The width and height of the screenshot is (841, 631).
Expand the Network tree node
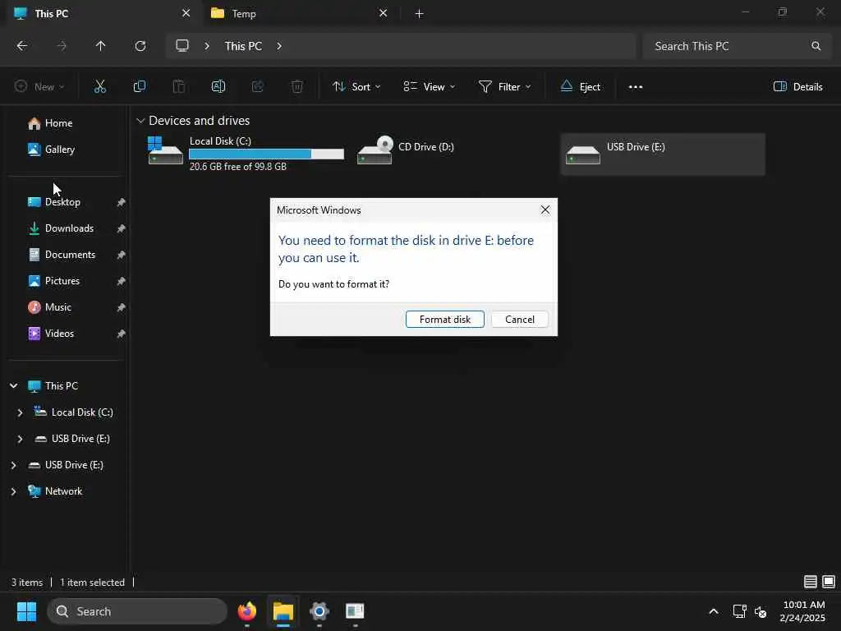(13, 491)
